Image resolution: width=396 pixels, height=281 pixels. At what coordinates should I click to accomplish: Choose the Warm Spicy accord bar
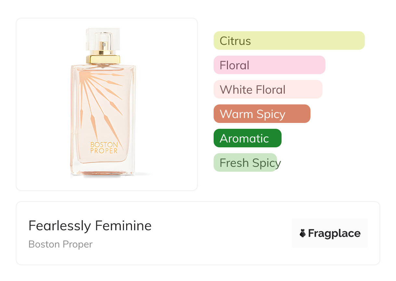coord(262,114)
